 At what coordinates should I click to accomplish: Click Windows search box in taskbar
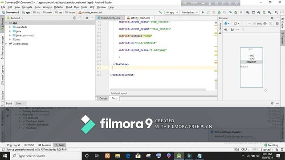pyautogui.click(x=46, y=156)
